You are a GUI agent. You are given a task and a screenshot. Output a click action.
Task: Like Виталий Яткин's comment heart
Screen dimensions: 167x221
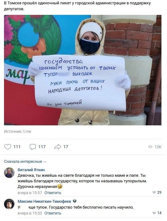coord(154,193)
